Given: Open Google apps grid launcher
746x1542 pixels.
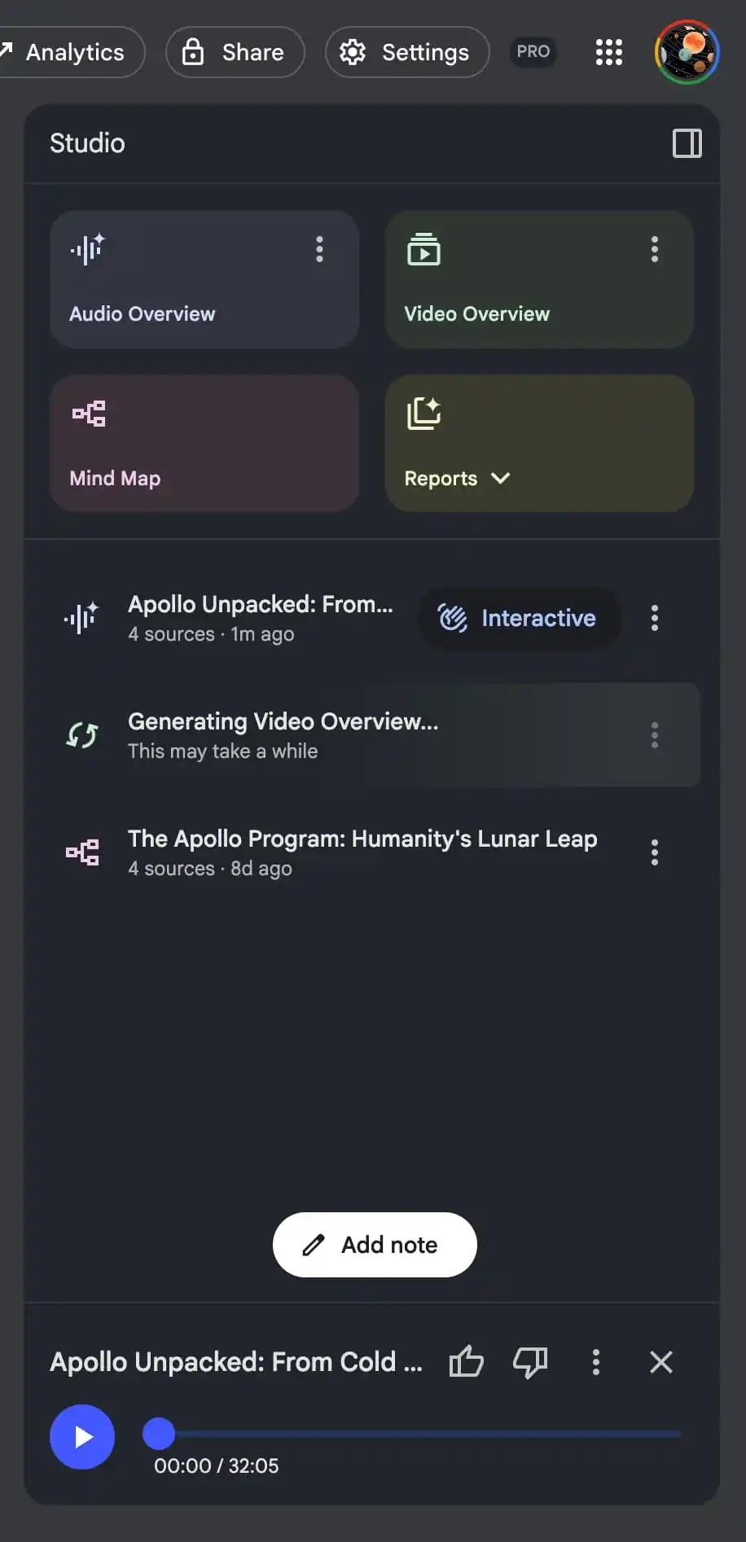Looking at the screenshot, I should tap(608, 52).
